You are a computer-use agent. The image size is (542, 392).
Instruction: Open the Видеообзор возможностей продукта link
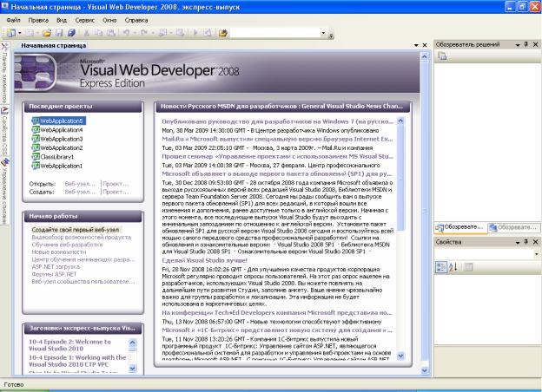click(82, 237)
